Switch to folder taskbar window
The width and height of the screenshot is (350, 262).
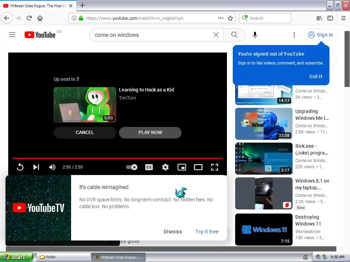tap(64, 257)
